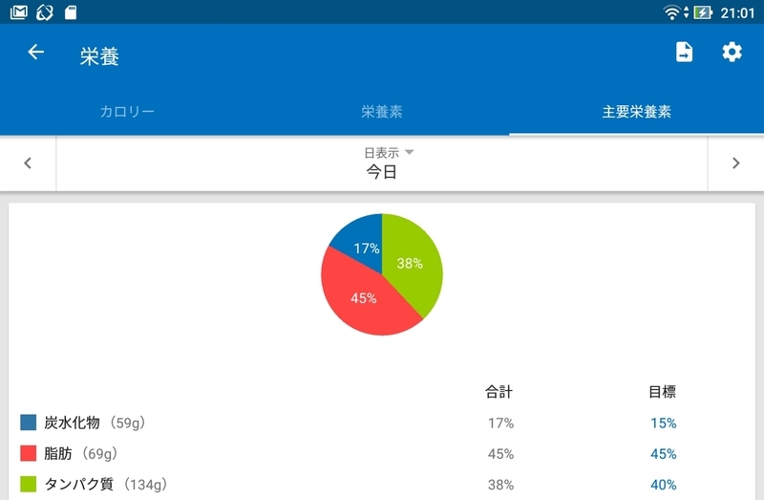
Task: Tap the blue 炭水化物 color swatch
Action: [29, 423]
